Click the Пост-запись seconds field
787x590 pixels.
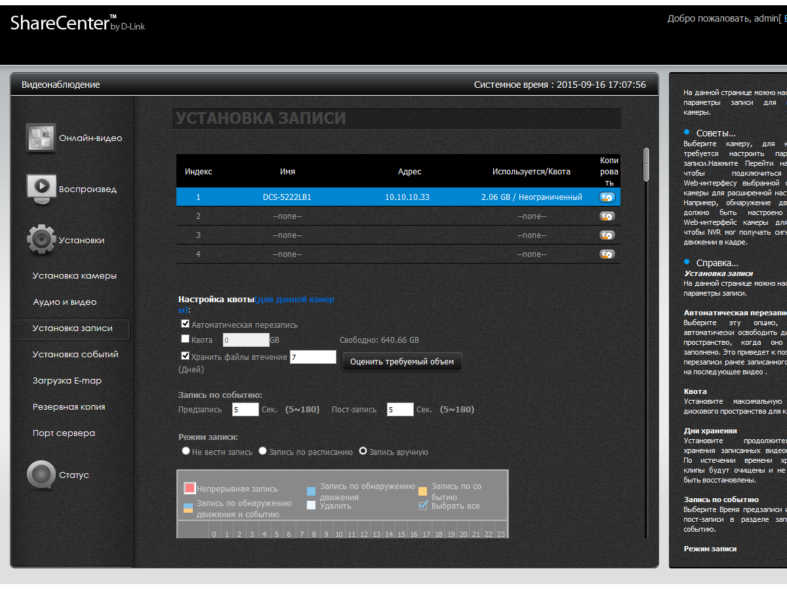[400, 409]
